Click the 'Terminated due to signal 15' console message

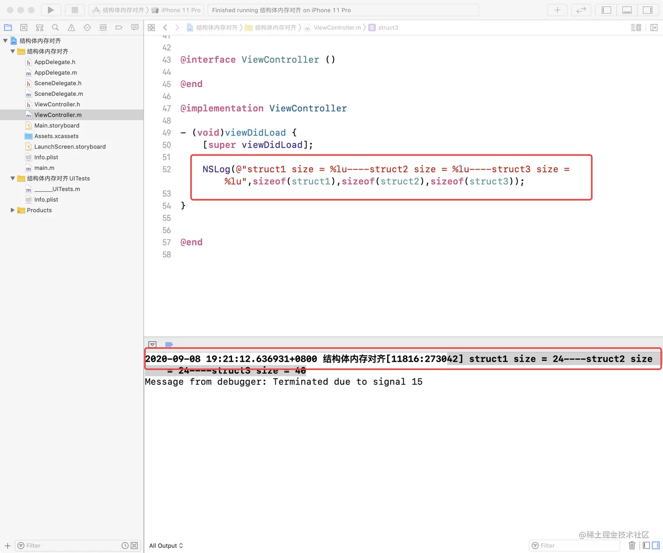coord(348,382)
